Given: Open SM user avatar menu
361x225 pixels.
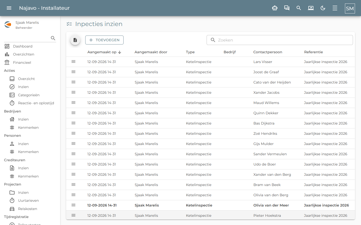Looking at the screenshot, I should click(350, 8).
